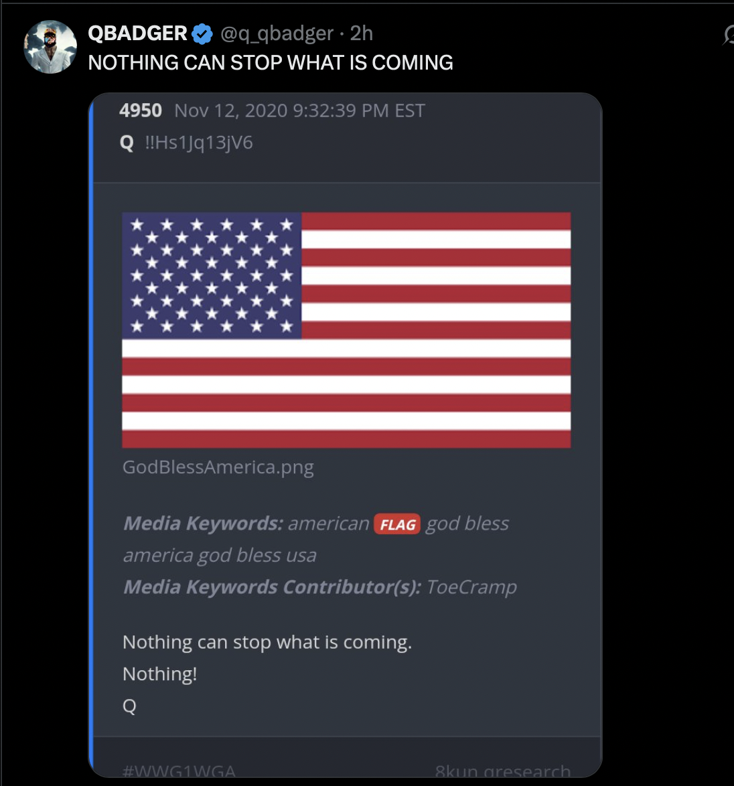Click the Nov 12, 2020 date stamp
Screen dimensions: 734x786
(x=300, y=110)
